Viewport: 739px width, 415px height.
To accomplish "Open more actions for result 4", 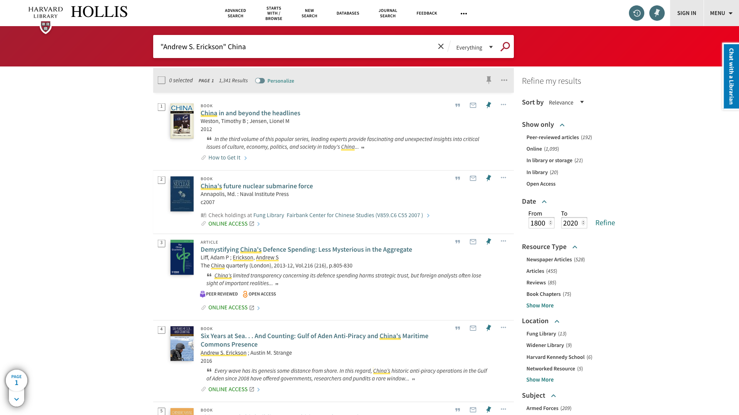I will [x=503, y=327].
